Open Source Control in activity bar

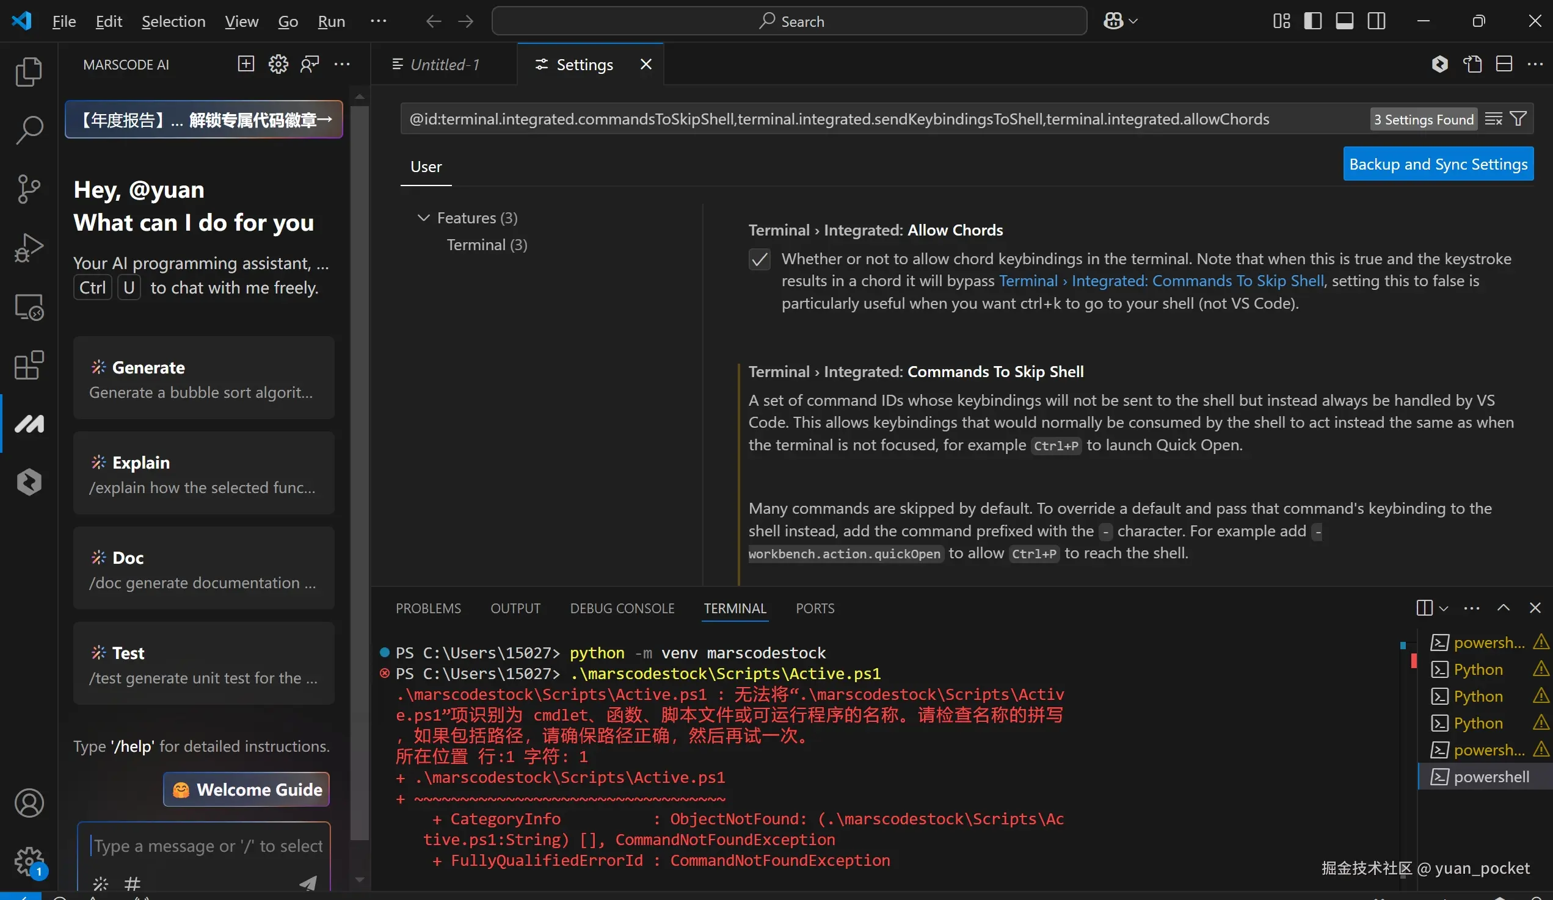(x=28, y=189)
